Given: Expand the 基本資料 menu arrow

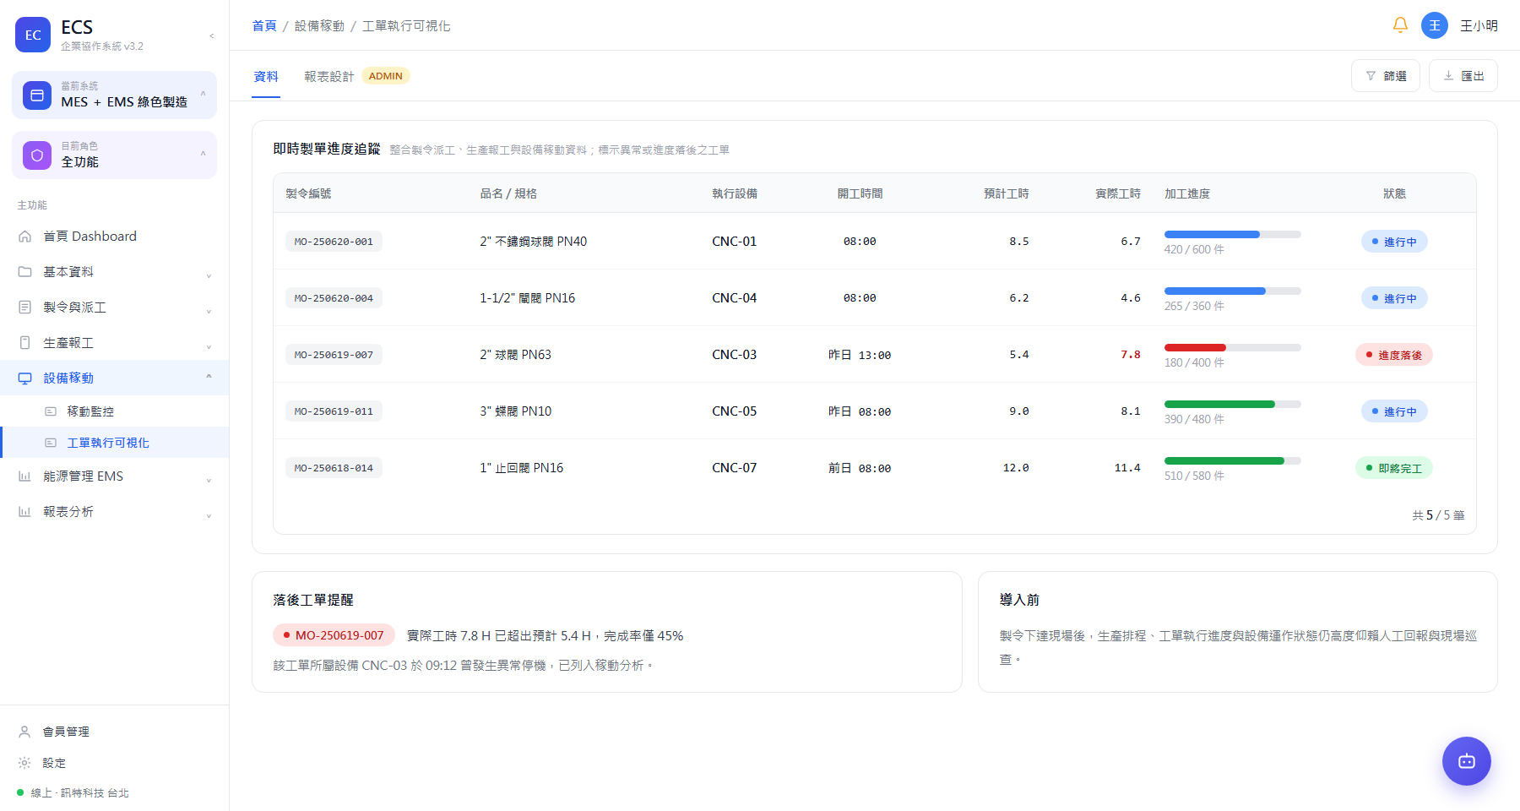Looking at the screenshot, I should click(x=209, y=275).
